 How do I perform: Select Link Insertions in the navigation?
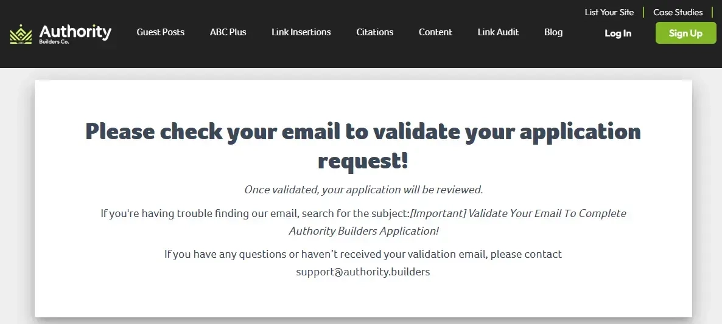click(301, 32)
